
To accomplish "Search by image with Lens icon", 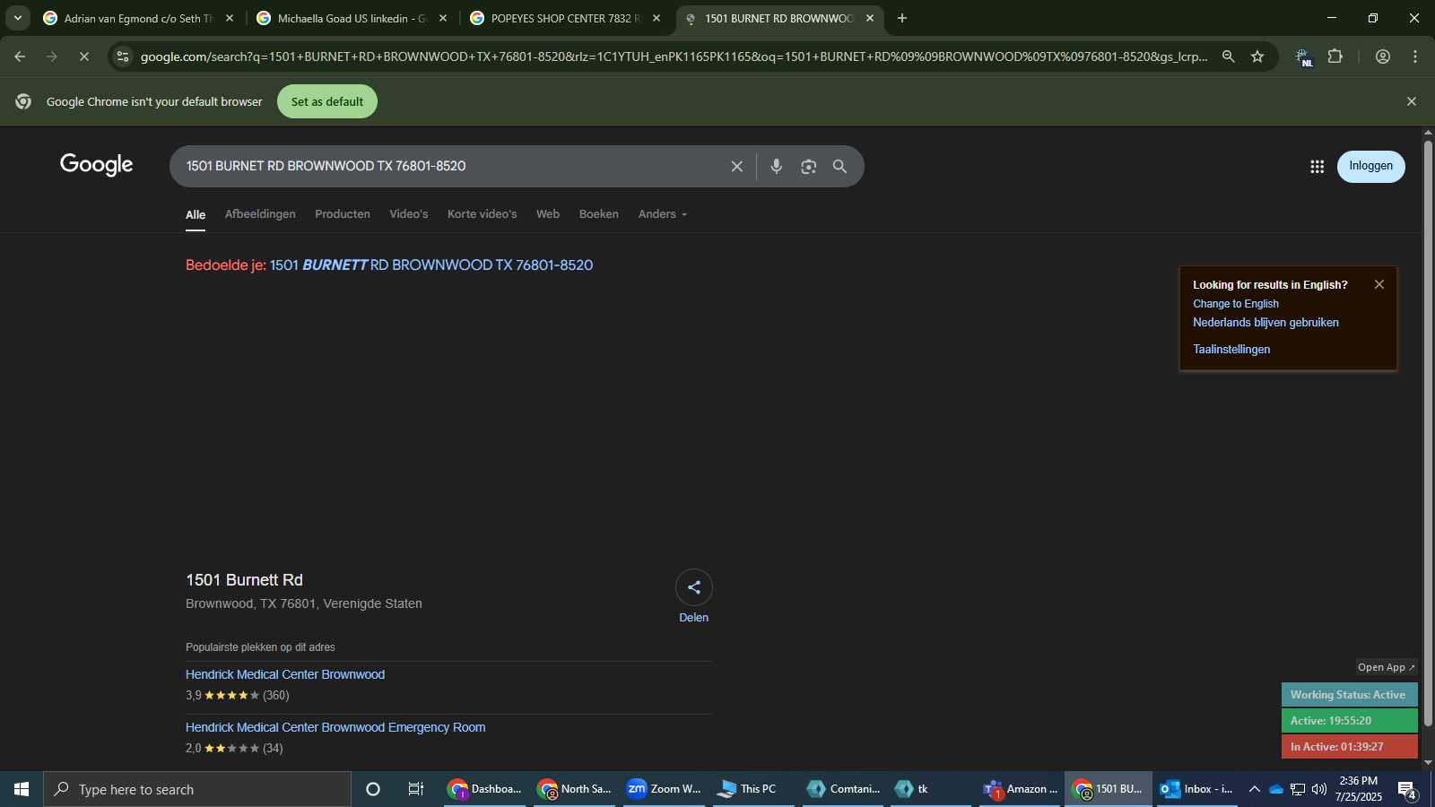I will pos(809,166).
